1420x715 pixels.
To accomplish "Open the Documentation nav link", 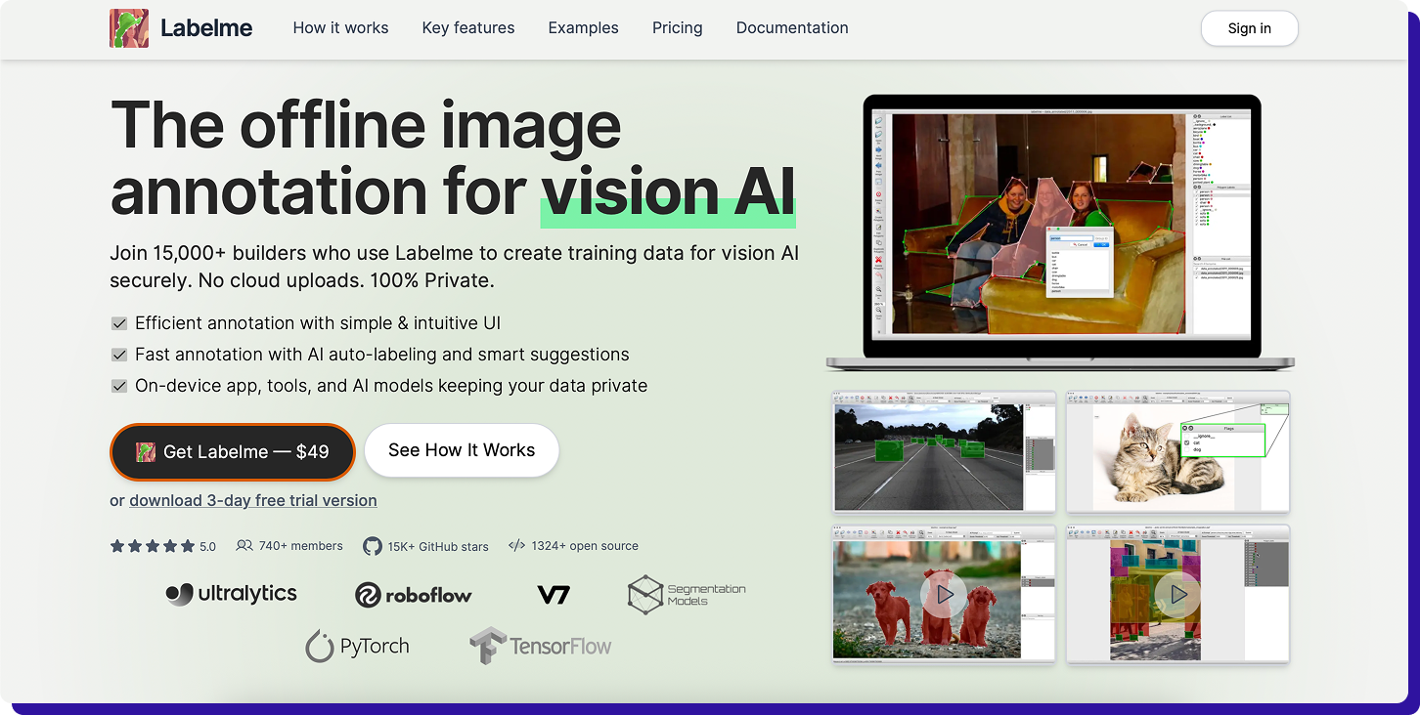I will (x=792, y=28).
